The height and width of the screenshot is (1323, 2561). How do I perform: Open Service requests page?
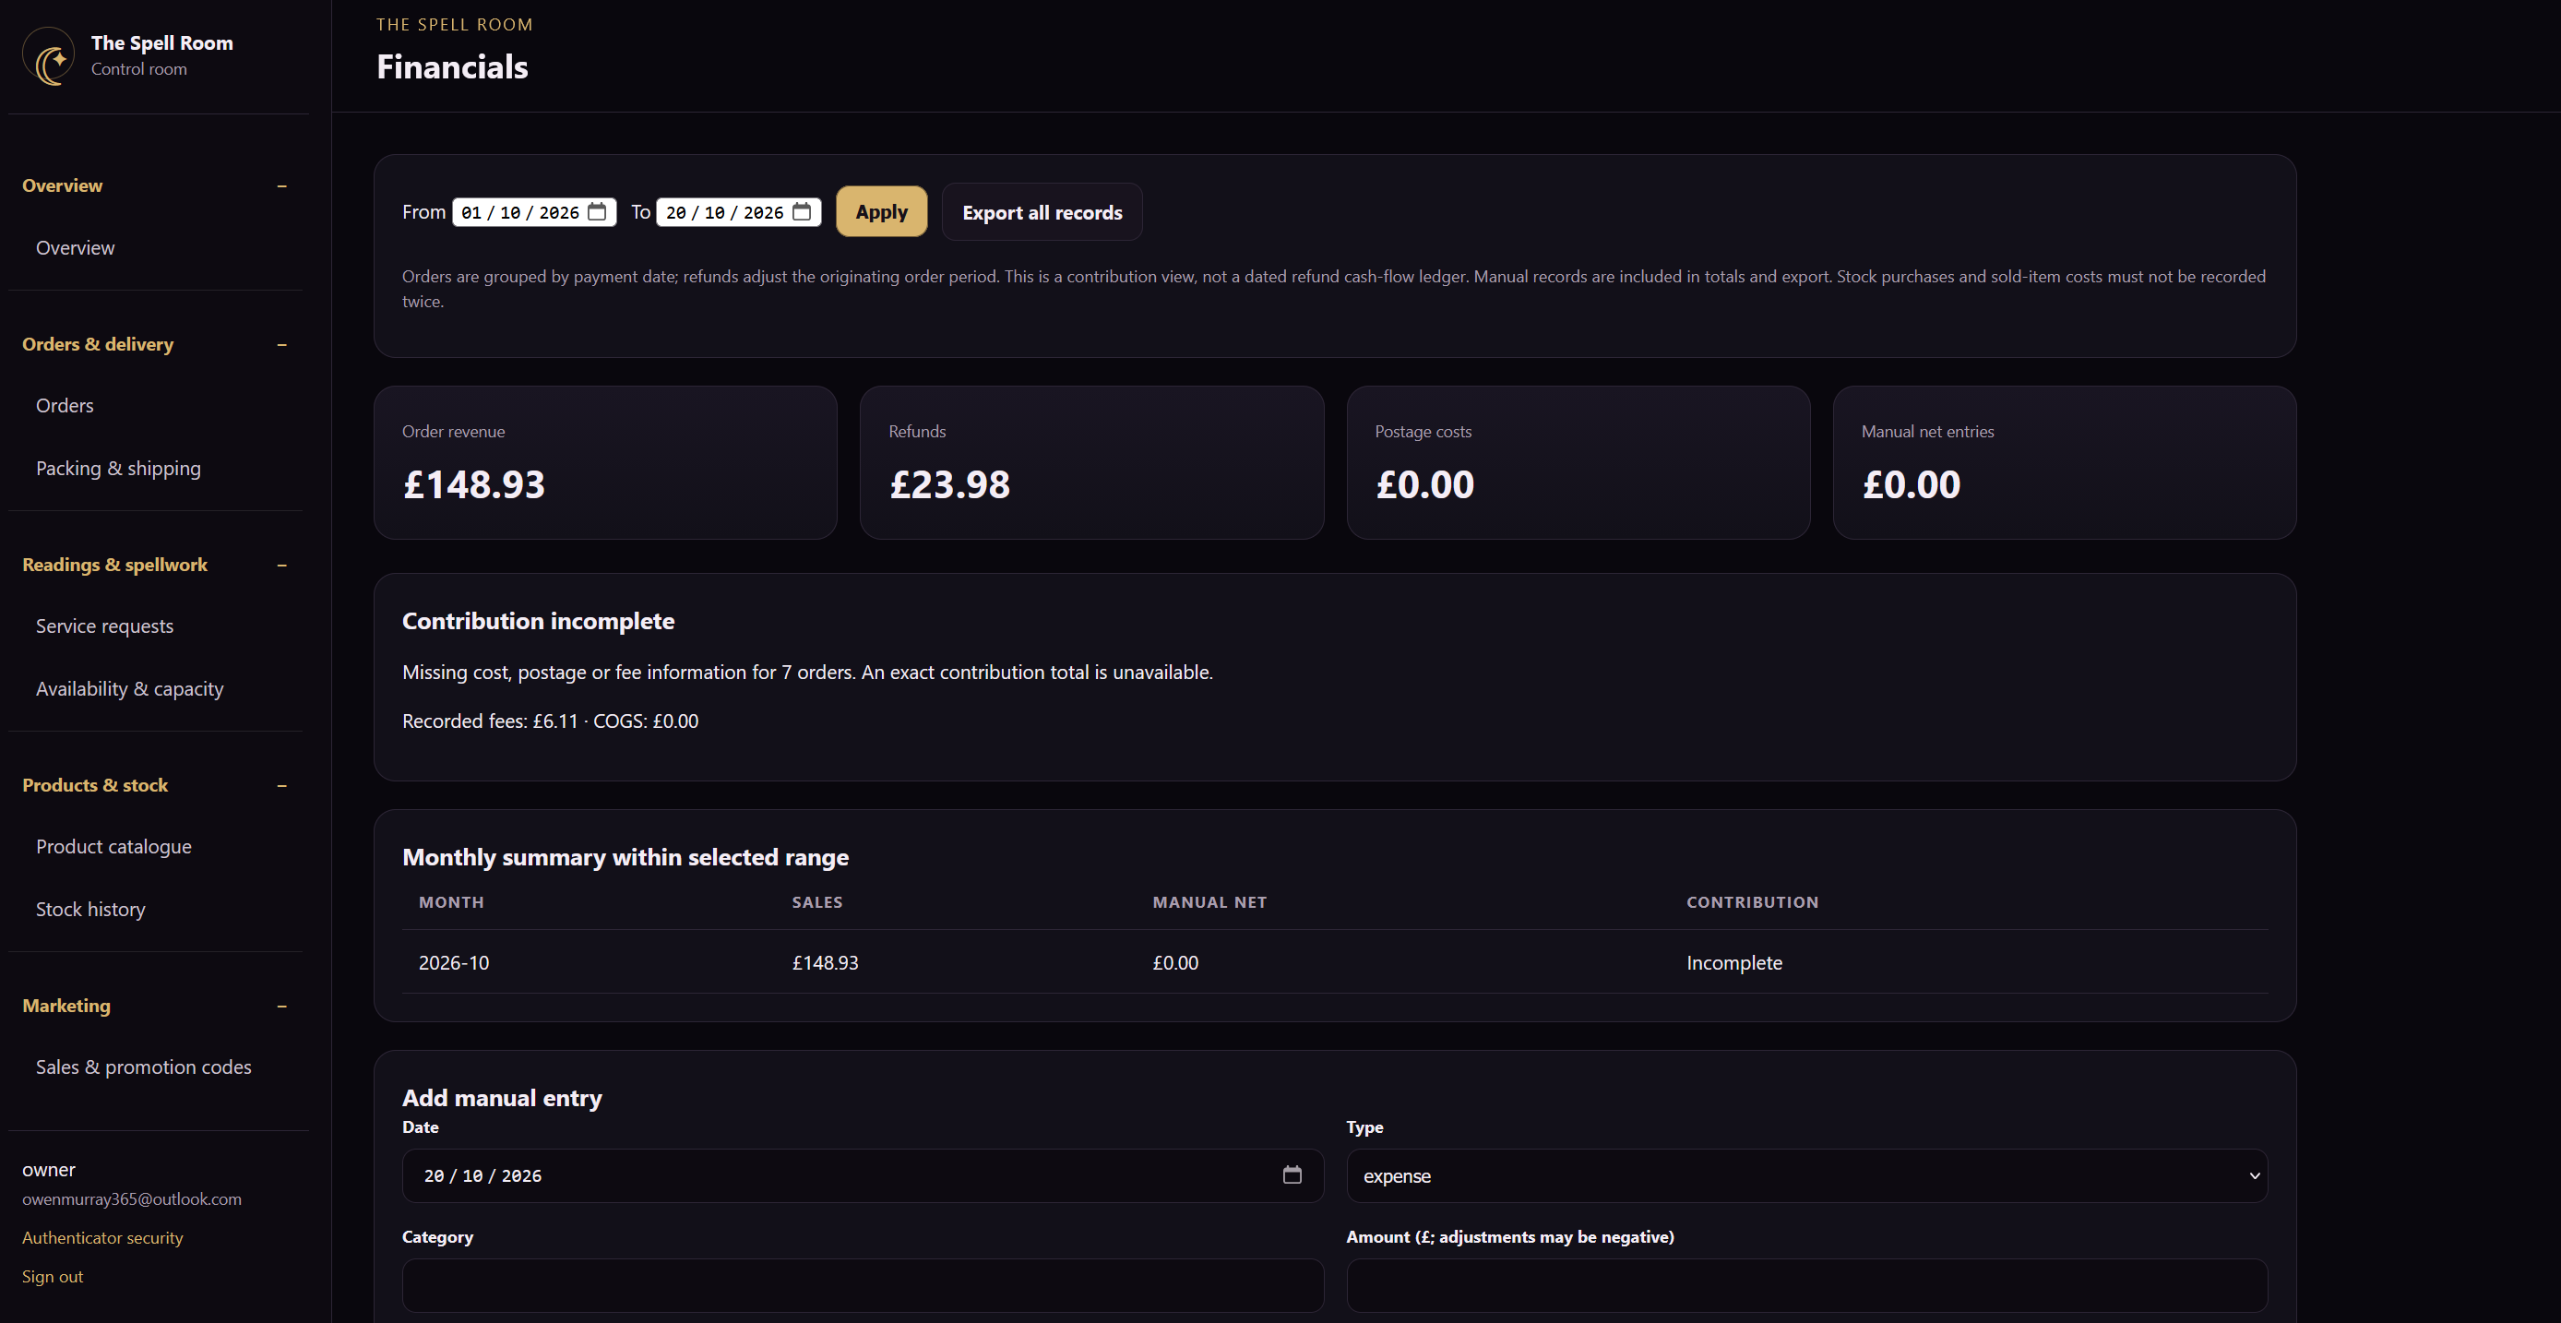[104, 626]
